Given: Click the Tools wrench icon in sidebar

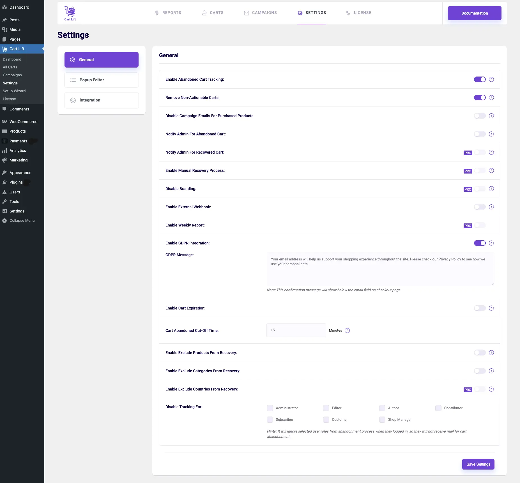Looking at the screenshot, I should click(x=4, y=202).
